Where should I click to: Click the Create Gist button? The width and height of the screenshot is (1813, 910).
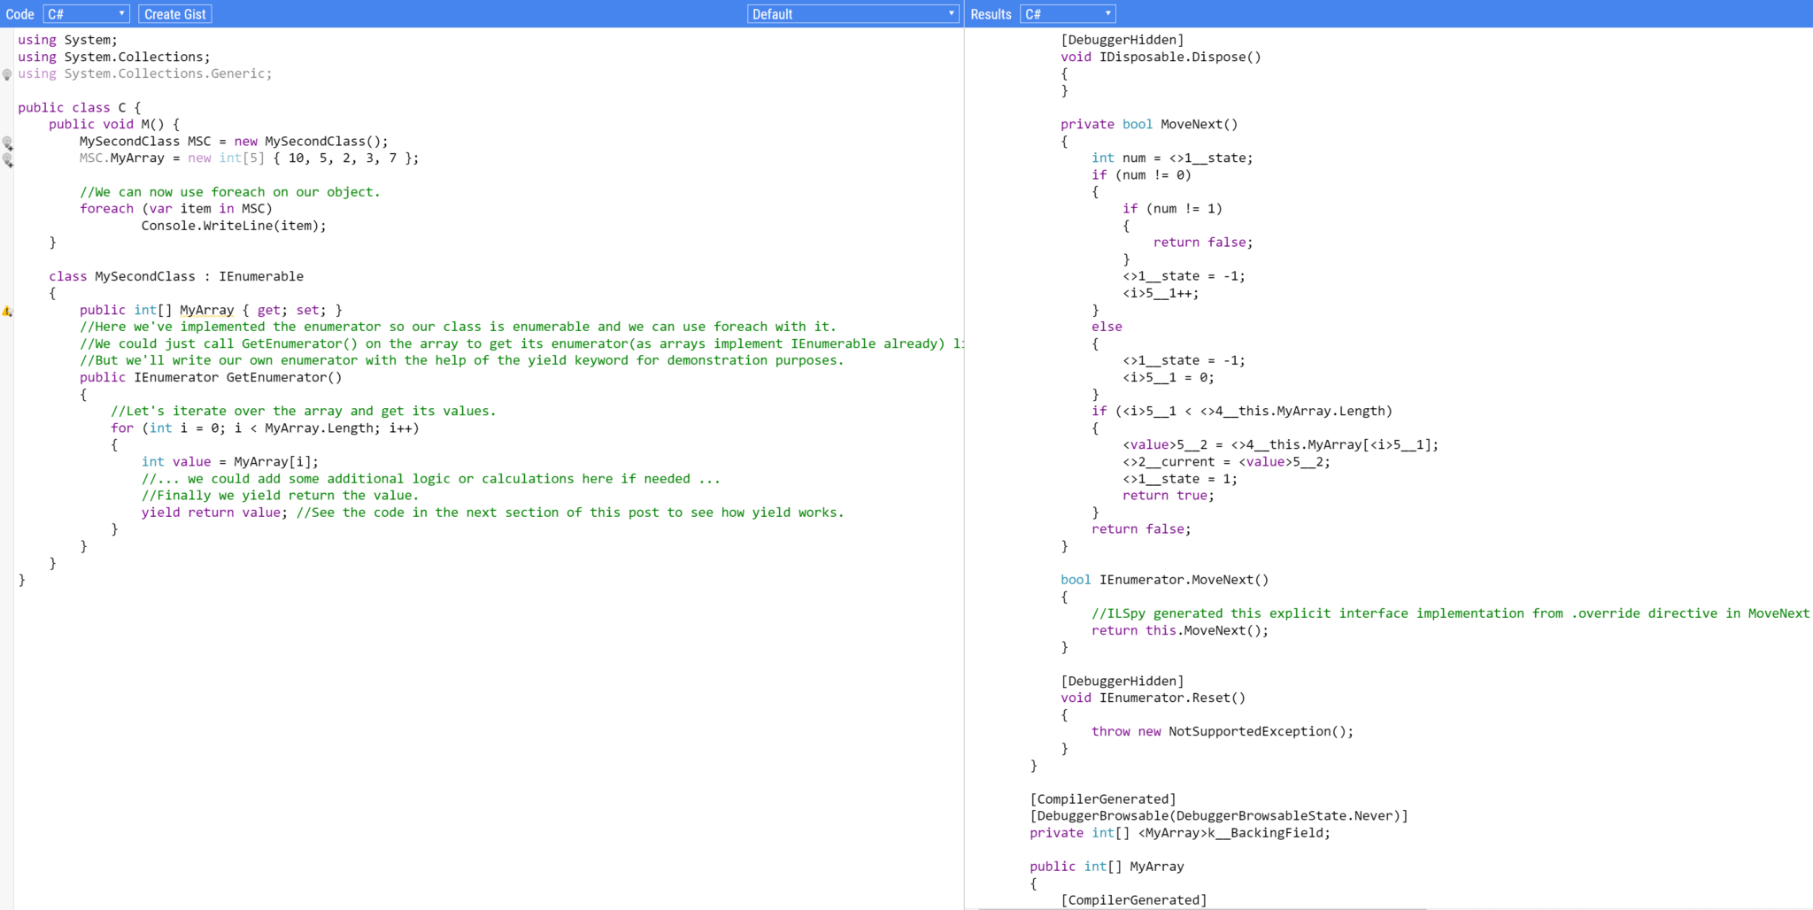click(174, 13)
